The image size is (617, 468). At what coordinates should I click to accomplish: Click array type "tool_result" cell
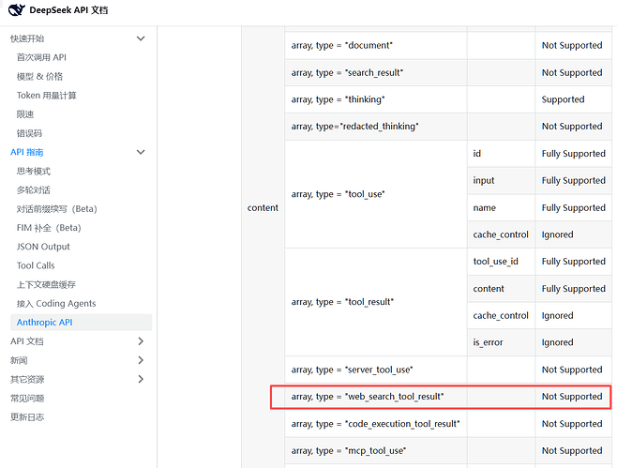(x=376, y=302)
